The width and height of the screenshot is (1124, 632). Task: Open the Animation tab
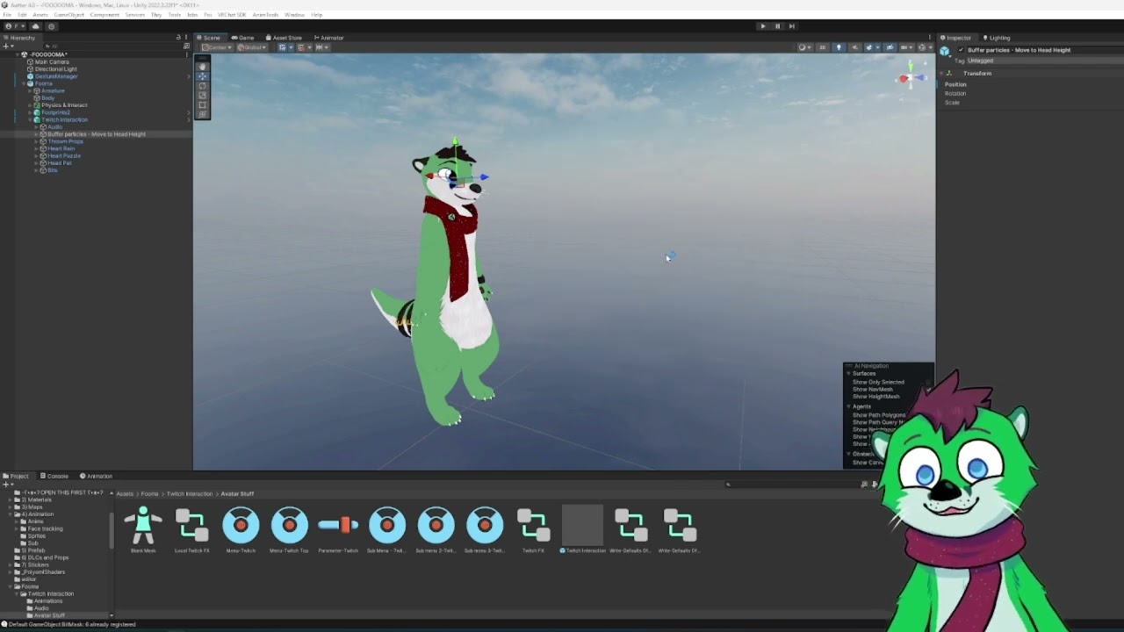96,476
